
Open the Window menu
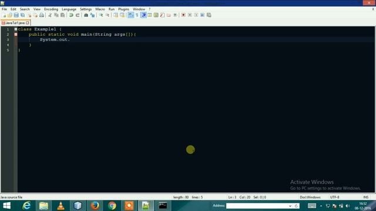[x=139, y=9]
